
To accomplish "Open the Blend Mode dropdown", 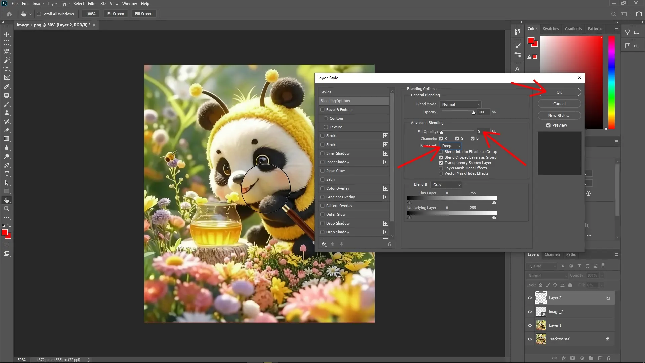I will click(x=461, y=104).
